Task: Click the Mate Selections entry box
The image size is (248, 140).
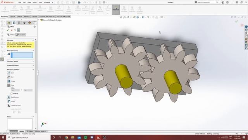Action: 22,55
